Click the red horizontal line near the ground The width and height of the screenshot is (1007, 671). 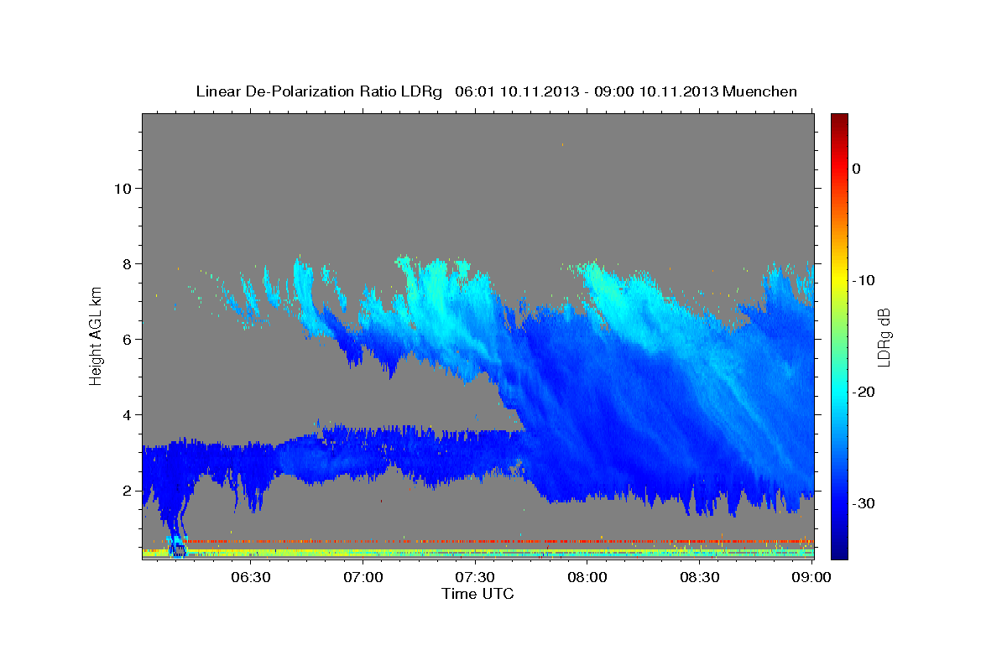[x=499, y=541]
